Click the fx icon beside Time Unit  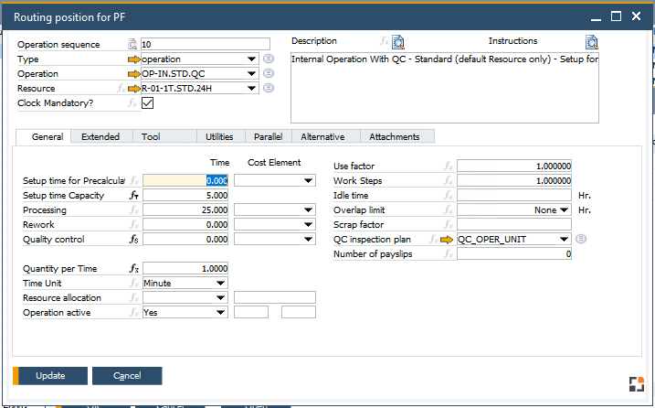click(x=133, y=284)
